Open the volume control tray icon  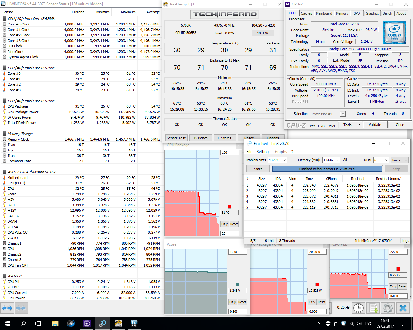tap(359, 324)
